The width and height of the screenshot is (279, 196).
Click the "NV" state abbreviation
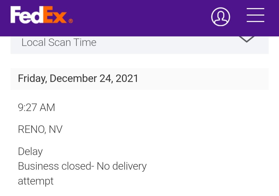pos(56,129)
